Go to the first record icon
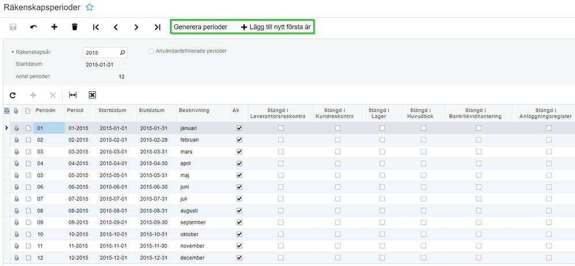 (96, 27)
